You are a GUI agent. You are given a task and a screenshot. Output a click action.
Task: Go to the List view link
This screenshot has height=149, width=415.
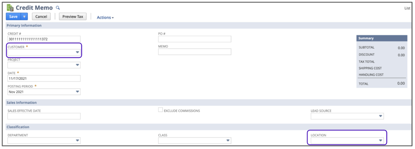407,8
